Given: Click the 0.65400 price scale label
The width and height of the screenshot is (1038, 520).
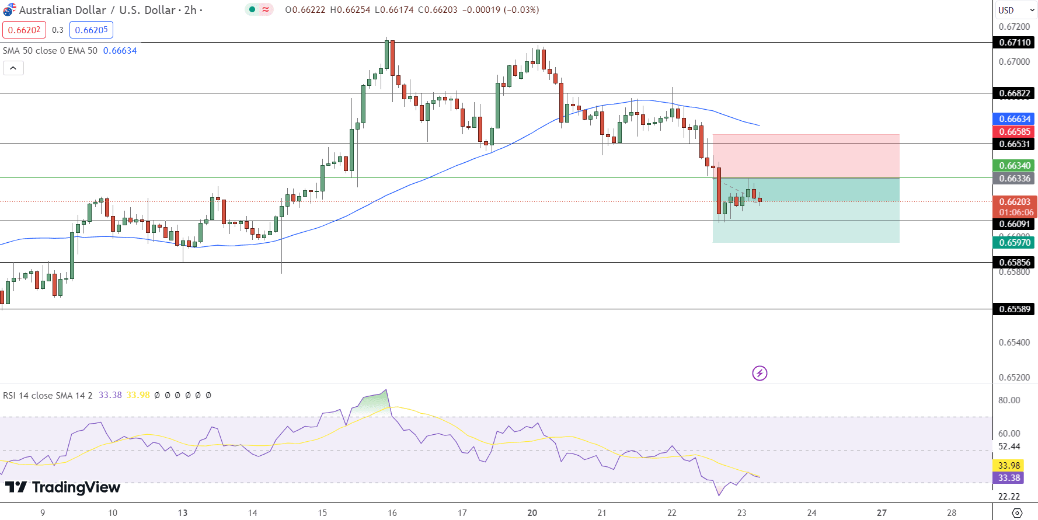Looking at the screenshot, I should pyautogui.click(x=1014, y=343).
